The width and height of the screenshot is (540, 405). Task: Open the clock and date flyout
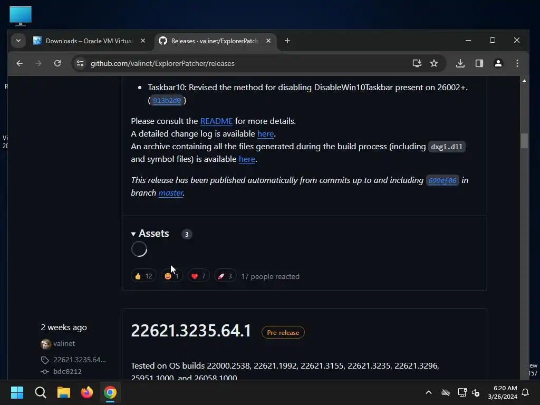pyautogui.click(x=503, y=392)
